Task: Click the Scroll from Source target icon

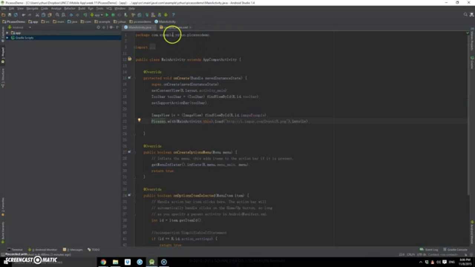Action: click(x=99, y=27)
